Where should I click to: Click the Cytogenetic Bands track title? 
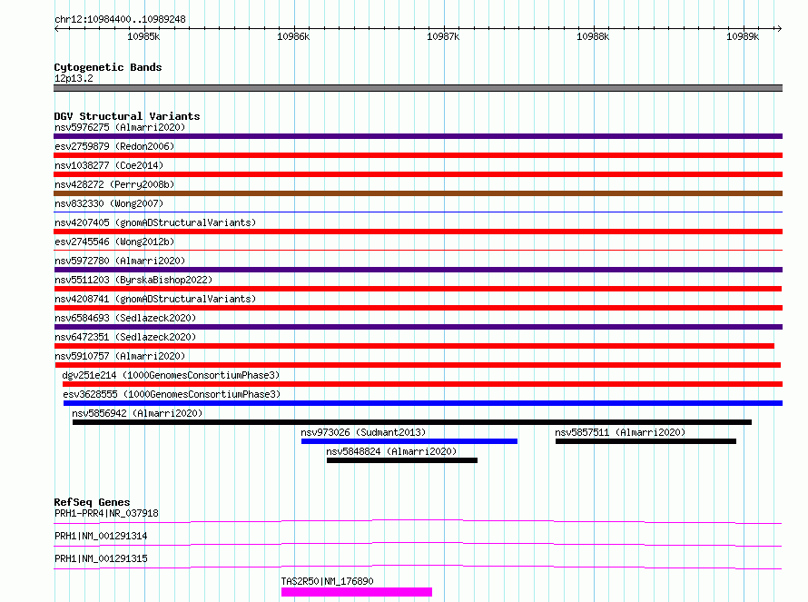pos(108,67)
